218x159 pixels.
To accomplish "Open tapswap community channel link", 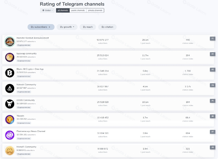I will pos(27,54).
